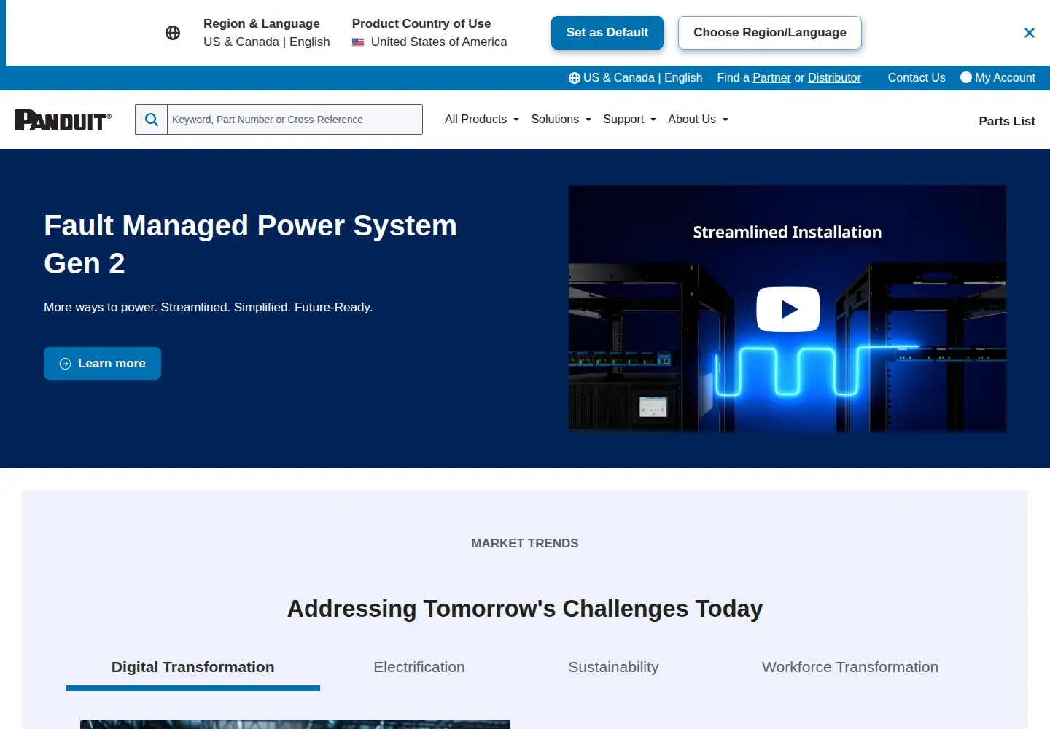The width and height of the screenshot is (1050, 729).
Task: Open the All Products dropdown
Action: click(482, 120)
